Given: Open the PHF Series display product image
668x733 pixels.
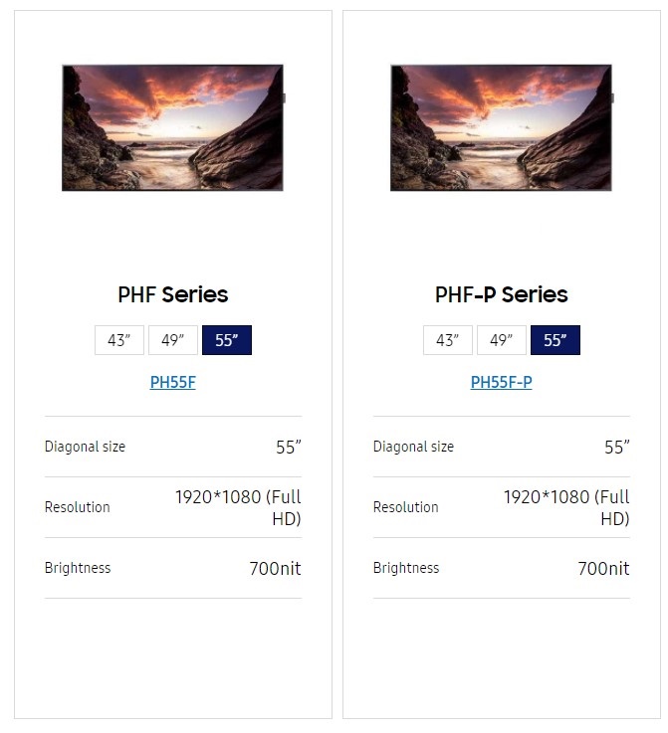Looking at the screenshot, I should click(173, 127).
